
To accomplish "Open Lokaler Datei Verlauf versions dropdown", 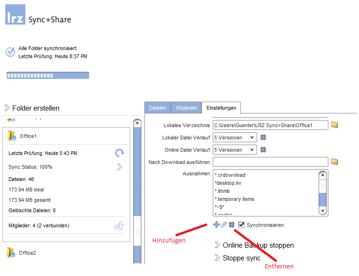I will click(x=252, y=138).
